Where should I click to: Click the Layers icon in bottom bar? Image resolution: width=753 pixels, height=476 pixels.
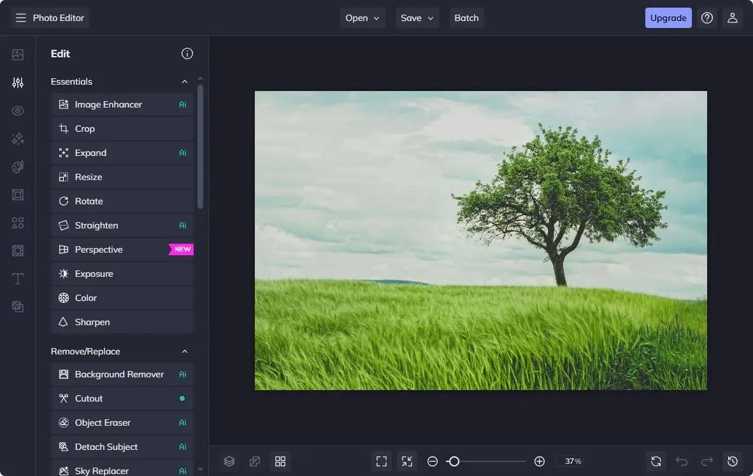[x=229, y=461]
